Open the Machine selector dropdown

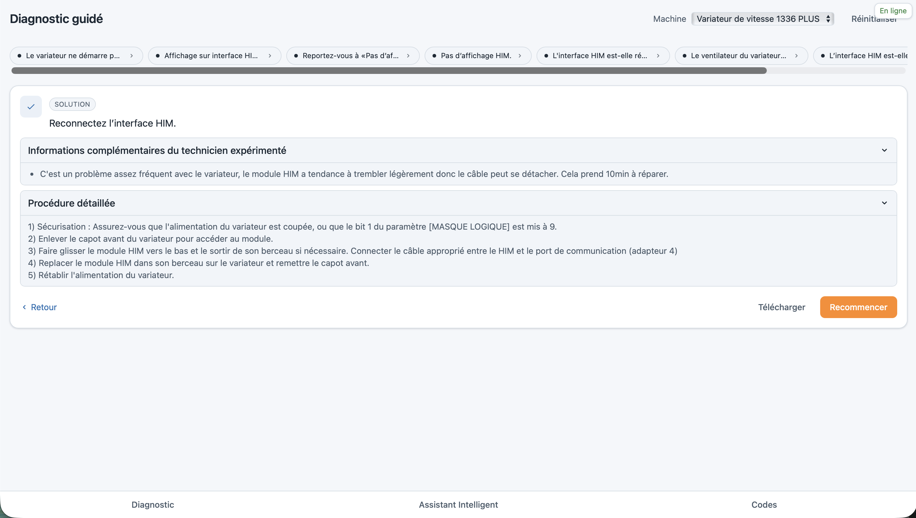[x=763, y=19]
